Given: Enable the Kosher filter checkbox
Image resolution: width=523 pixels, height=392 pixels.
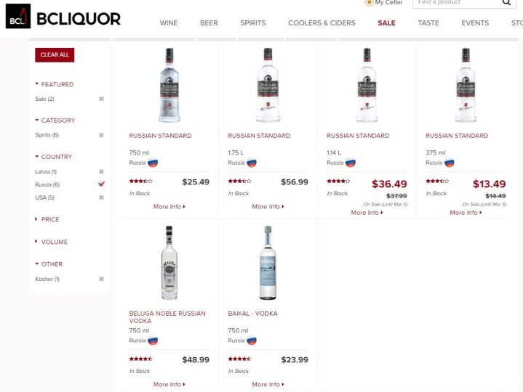Looking at the screenshot, I should click(101, 279).
